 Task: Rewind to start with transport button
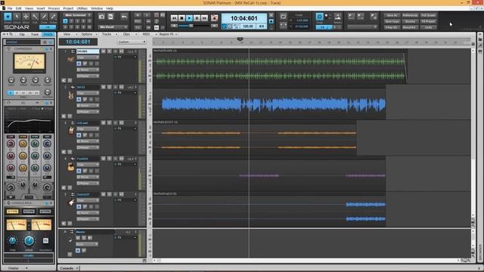(x=174, y=18)
